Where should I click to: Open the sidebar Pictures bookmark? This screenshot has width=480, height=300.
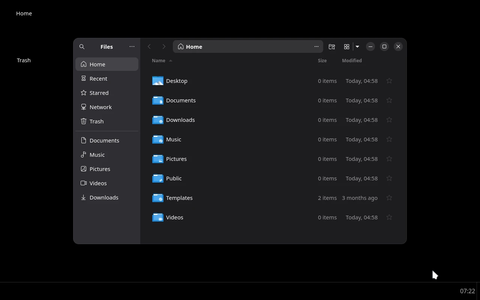point(107,169)
